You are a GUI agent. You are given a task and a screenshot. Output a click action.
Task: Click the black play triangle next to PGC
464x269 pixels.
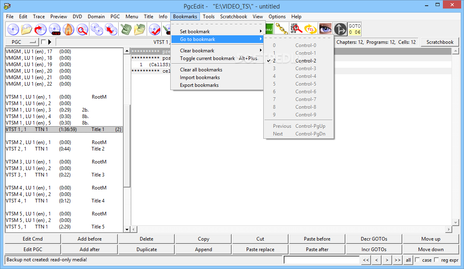(x=50, y=42)
